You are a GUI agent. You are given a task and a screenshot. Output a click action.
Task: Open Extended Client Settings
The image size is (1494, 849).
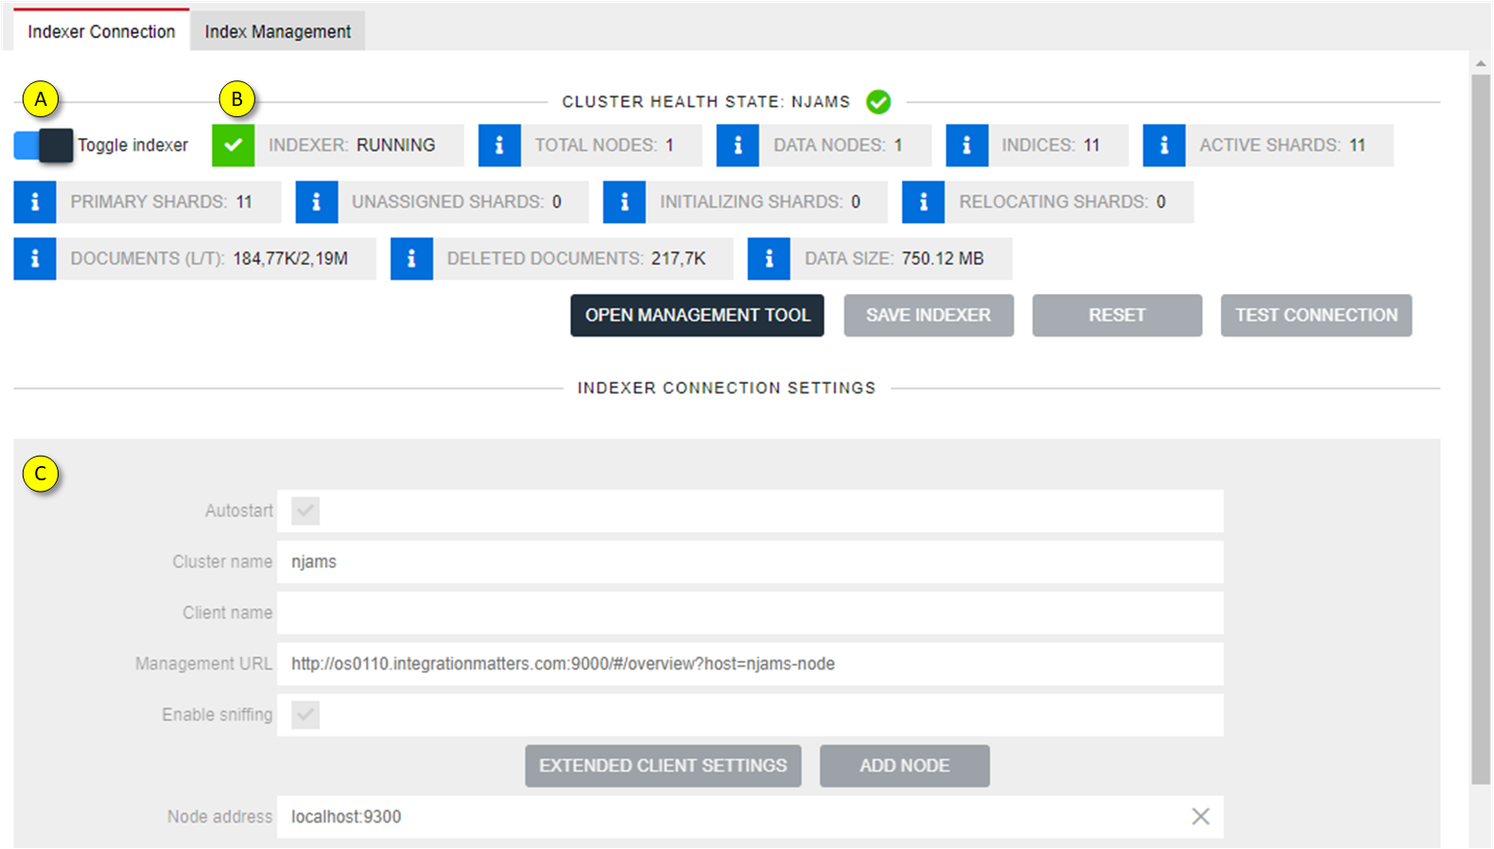point(663,766)
